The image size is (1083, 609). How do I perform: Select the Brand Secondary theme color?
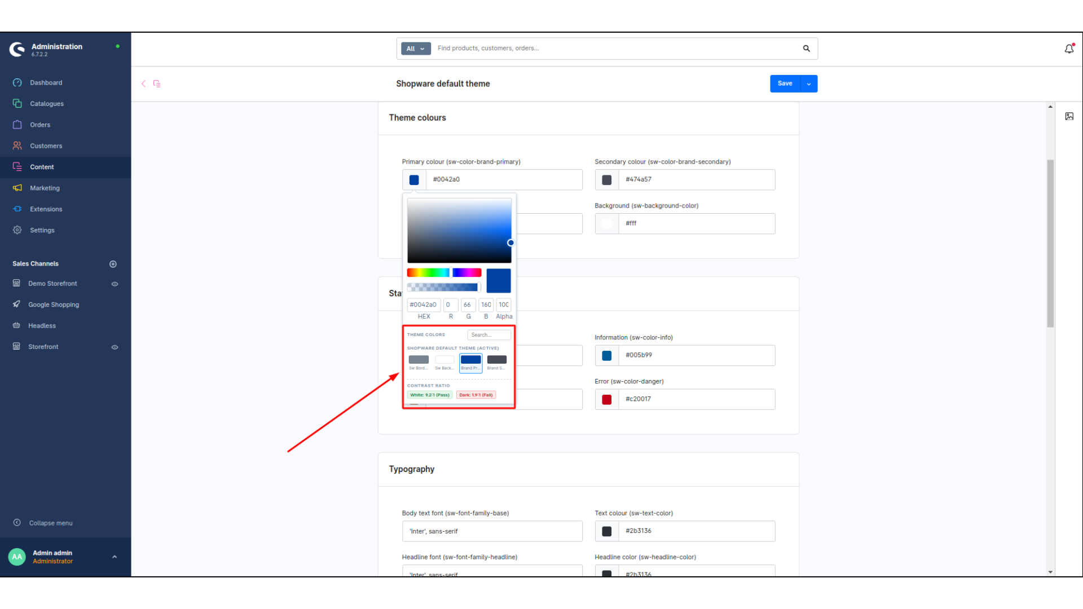click(x=497, y=363)
